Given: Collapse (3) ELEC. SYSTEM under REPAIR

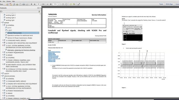Looking at the screenshot, I should pyautogui.click(x=3, y=45).
